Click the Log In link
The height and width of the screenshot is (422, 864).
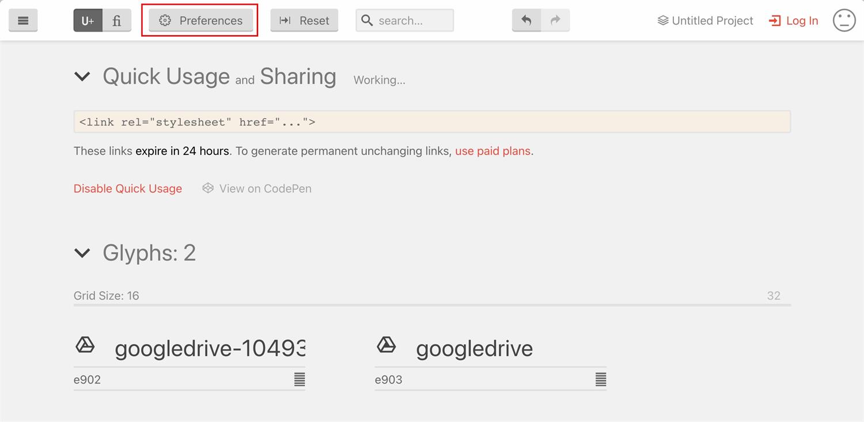[x=794, y=21]
